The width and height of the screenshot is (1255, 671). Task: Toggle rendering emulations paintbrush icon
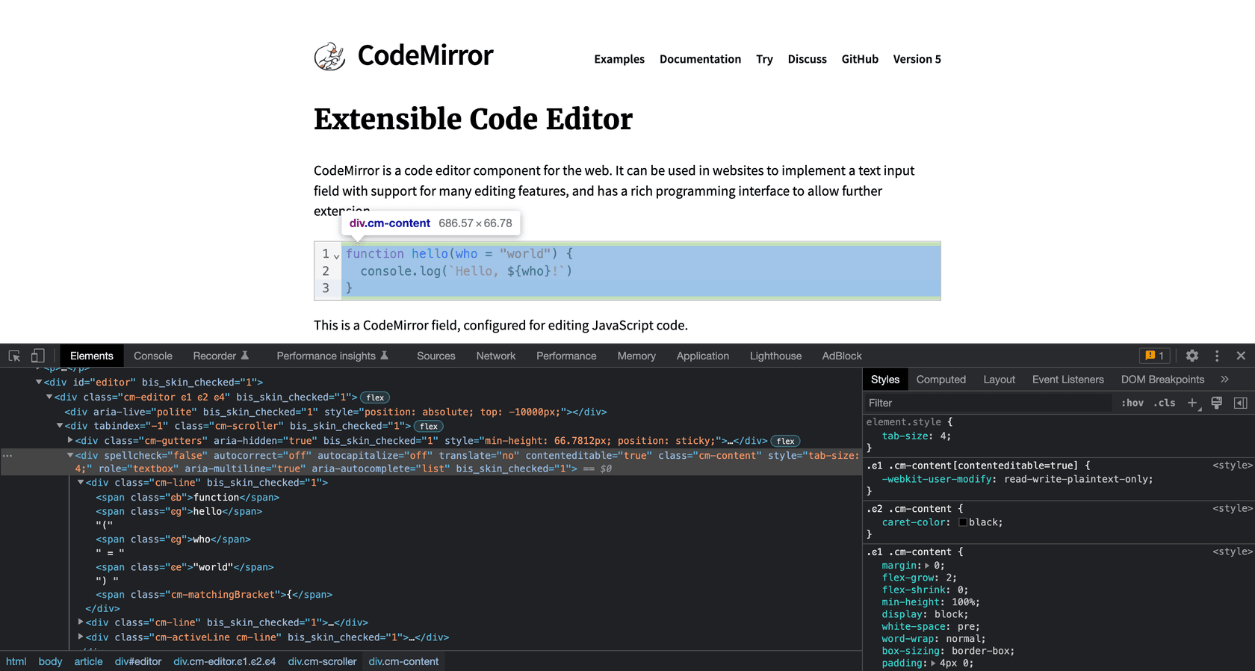[x=1217, y=403]
